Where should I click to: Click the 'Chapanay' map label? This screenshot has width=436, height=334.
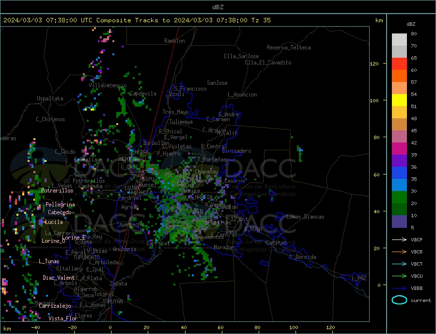[x=206, y=172]
